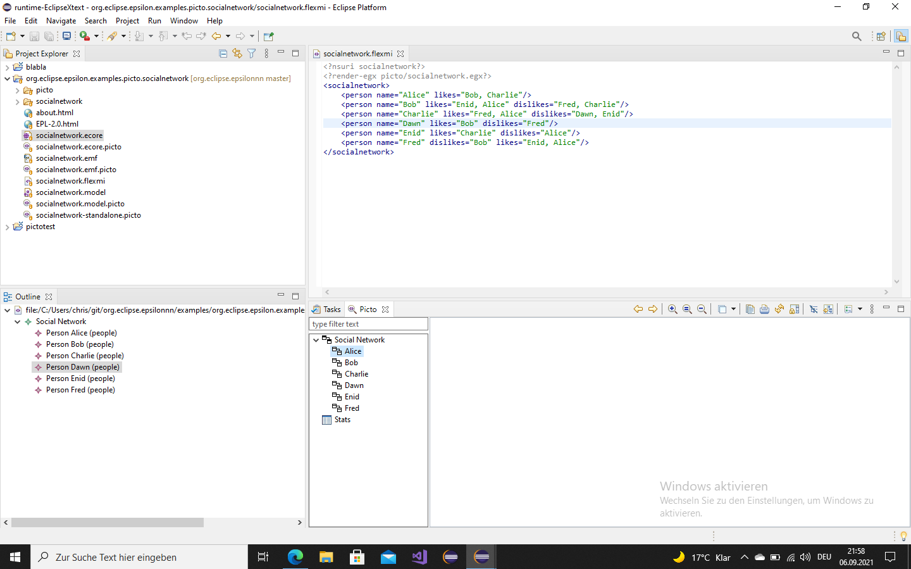Image resolution: width=911 pixels, height=569 pixels.
Task: Open the dropdown arrow beside Run button
Action: (x=96, y=36)
